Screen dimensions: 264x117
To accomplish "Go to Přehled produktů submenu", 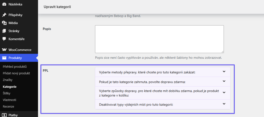I will (15, 67).
